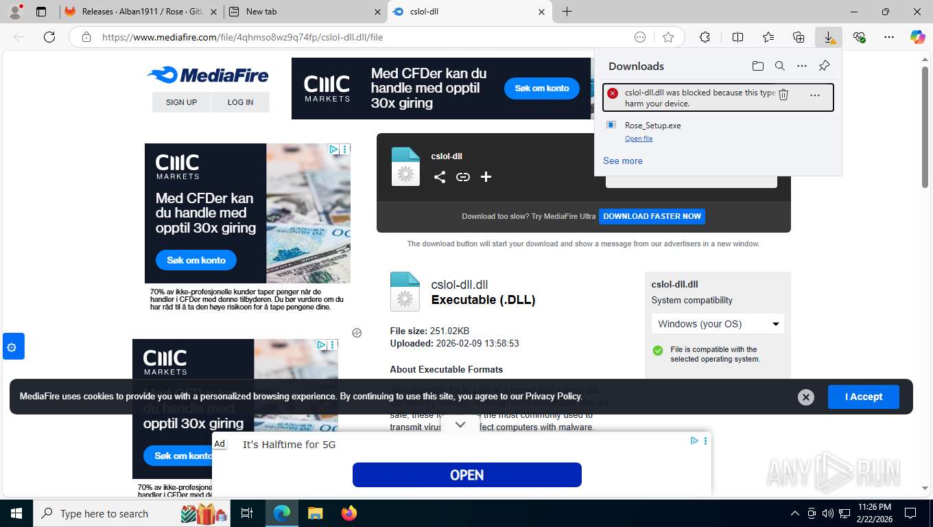Open AdChoices on upper left CMC ad
The image size is (933, 527).
333,149
